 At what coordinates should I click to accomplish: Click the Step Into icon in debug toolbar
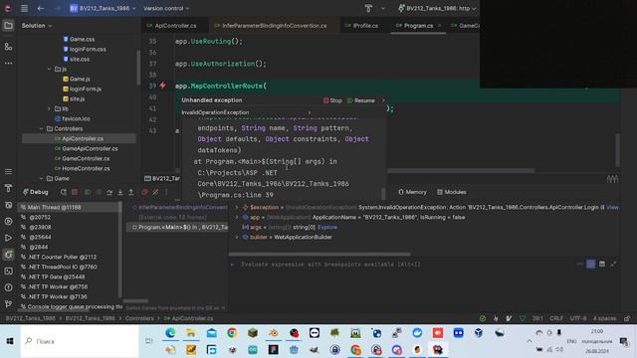tap(120, 192)
